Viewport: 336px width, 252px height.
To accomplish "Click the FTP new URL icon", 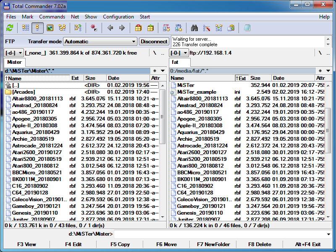I will [178, 28].
